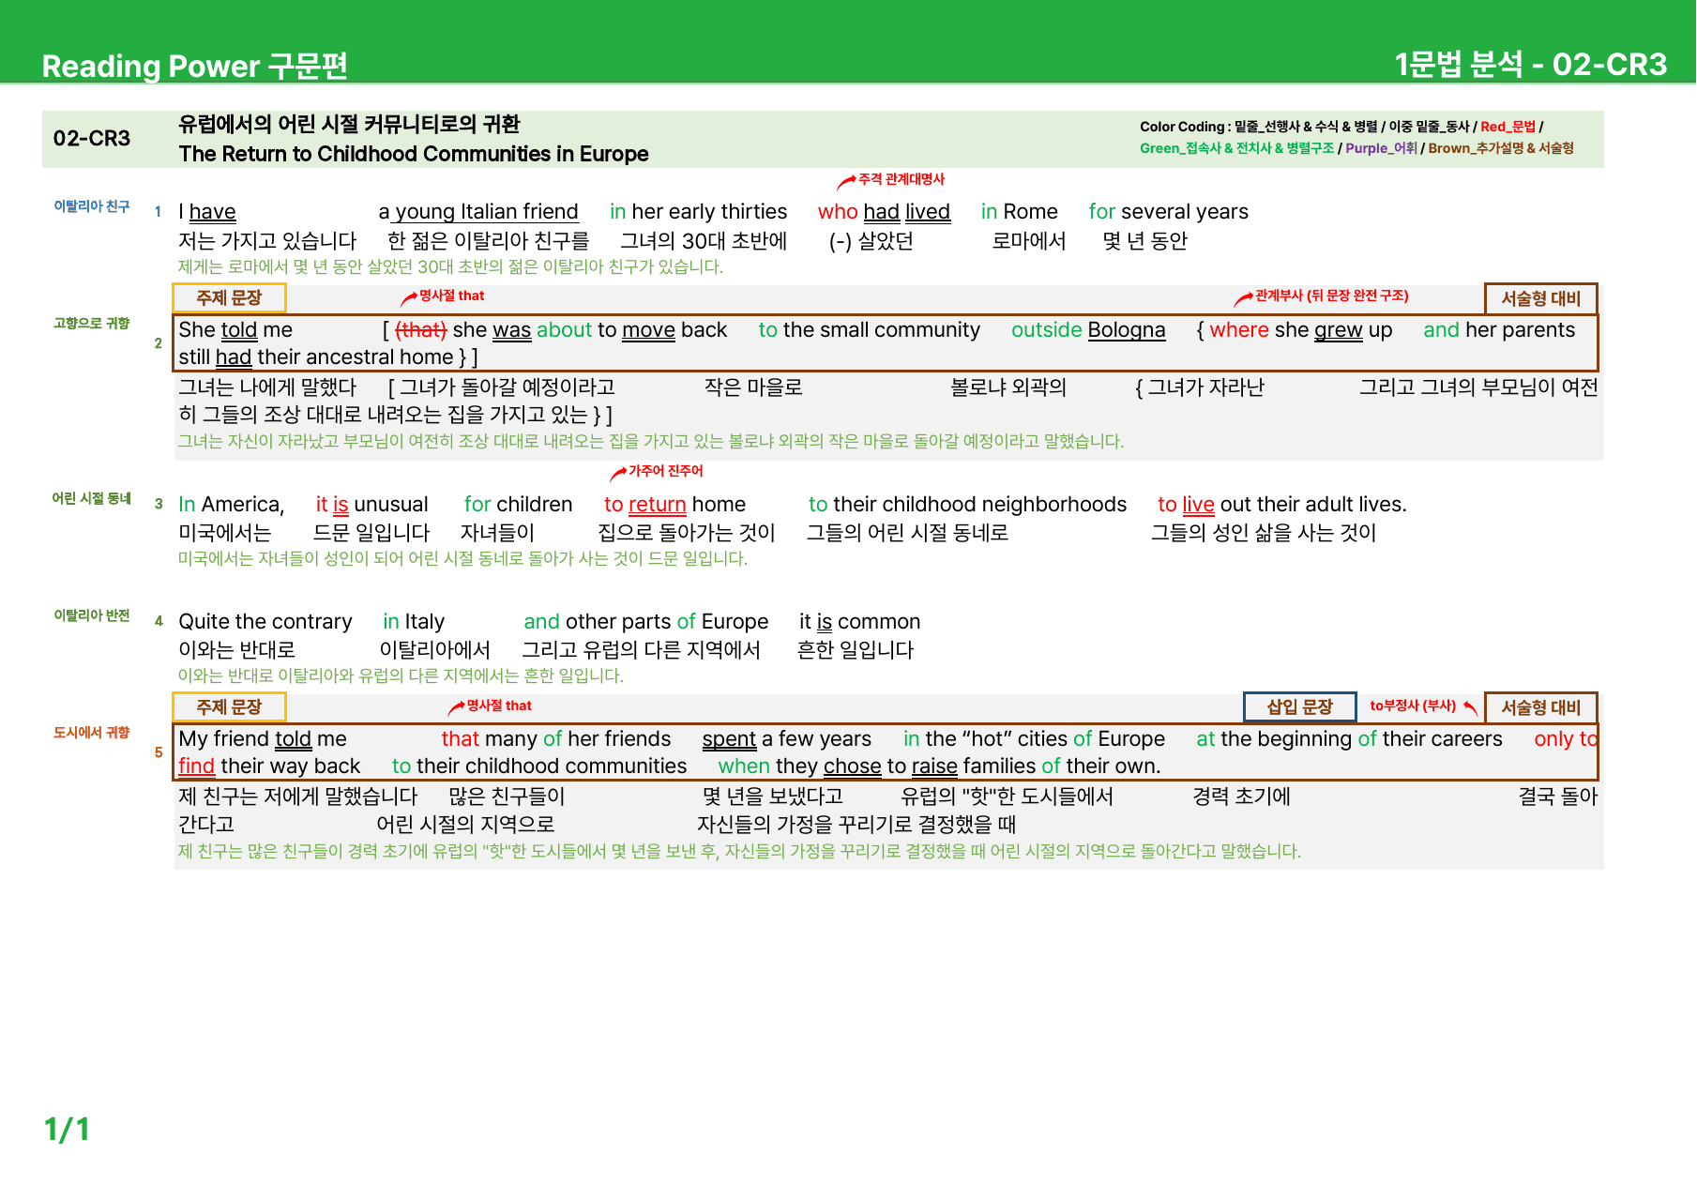Click the side label '도시에서 귀향'
Image resolution: width=1697 pixels, height=1199 pixels.
(x=92, y=733)
